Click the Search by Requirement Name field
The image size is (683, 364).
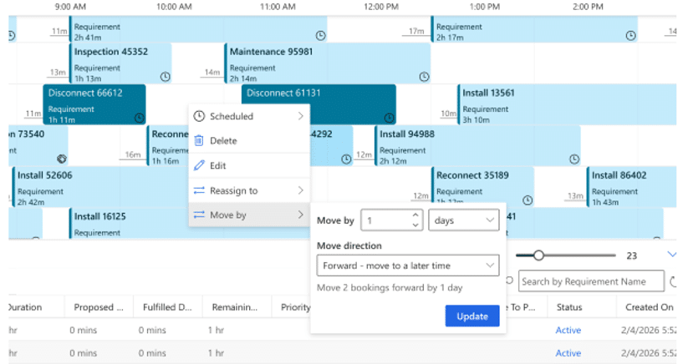590,281
